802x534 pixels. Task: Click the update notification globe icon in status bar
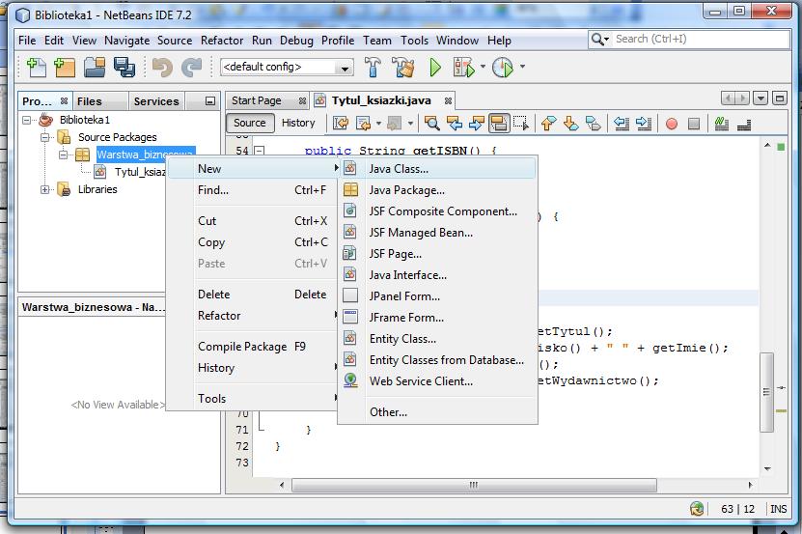coord(697,508)
